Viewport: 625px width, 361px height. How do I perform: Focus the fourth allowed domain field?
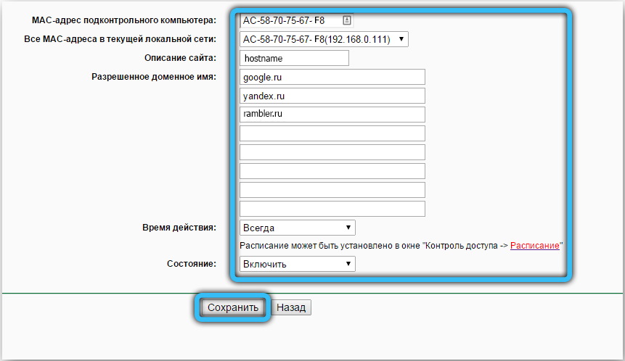tap(332, 133)
